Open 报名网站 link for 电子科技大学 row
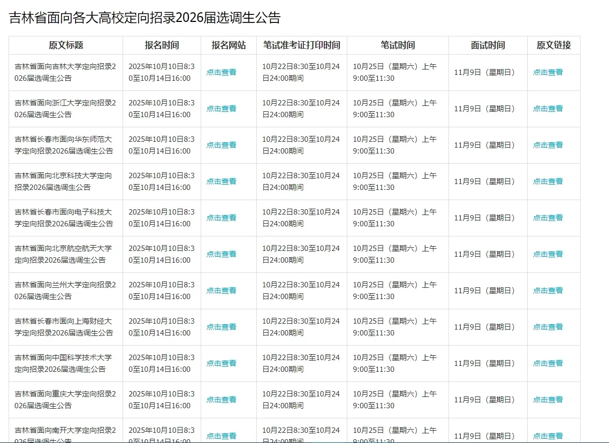609x443 pixels. (222, 218)
